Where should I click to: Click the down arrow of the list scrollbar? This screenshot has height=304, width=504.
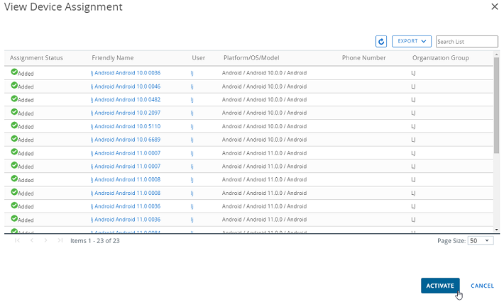[x=495, y=230]
